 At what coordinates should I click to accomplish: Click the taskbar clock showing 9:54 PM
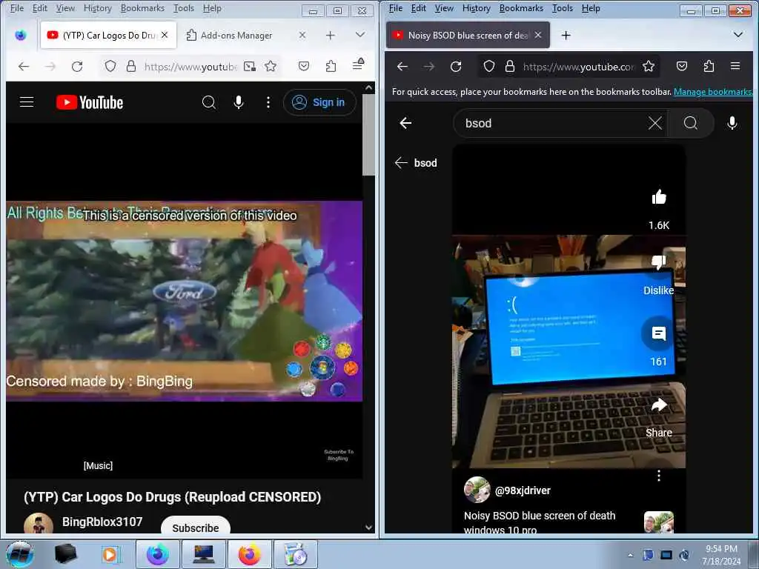coord(721,555)
